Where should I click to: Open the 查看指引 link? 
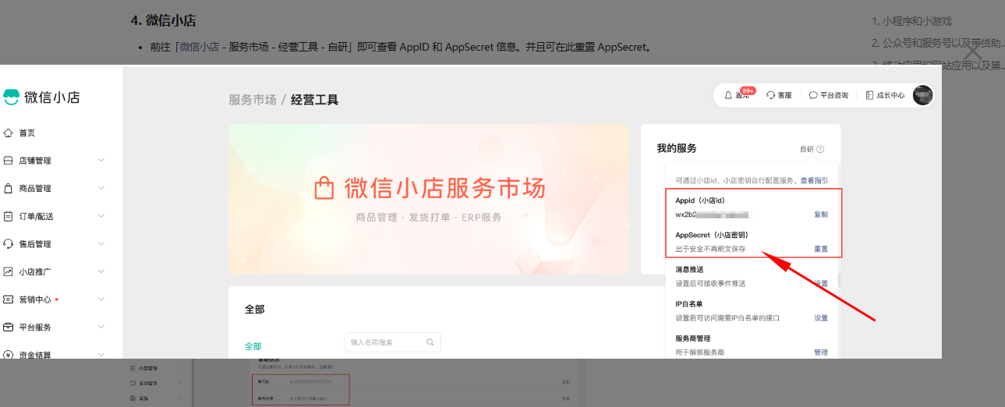pyautogui.click(x=815, y=180)
